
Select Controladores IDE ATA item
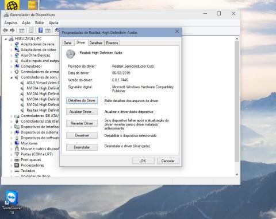coord(40,116)
